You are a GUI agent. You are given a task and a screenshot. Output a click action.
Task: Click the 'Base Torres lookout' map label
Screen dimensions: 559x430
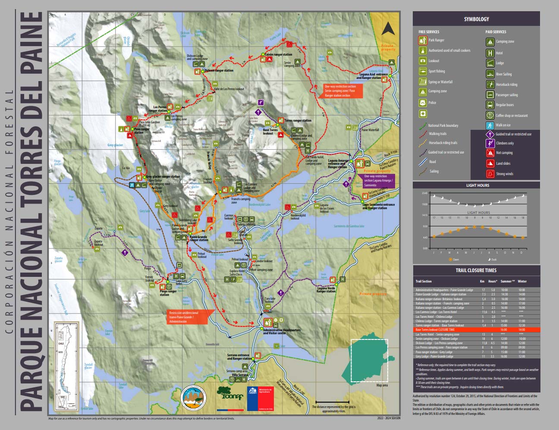270,132
